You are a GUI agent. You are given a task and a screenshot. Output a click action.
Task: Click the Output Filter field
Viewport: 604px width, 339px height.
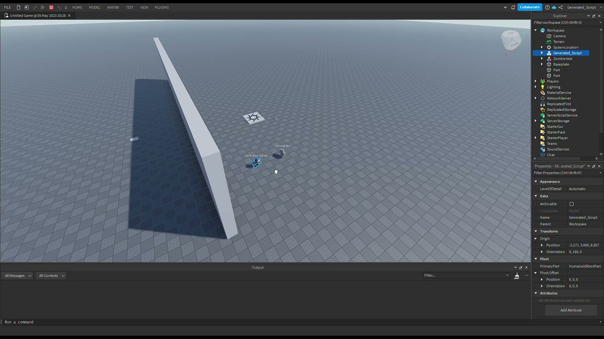466,275
